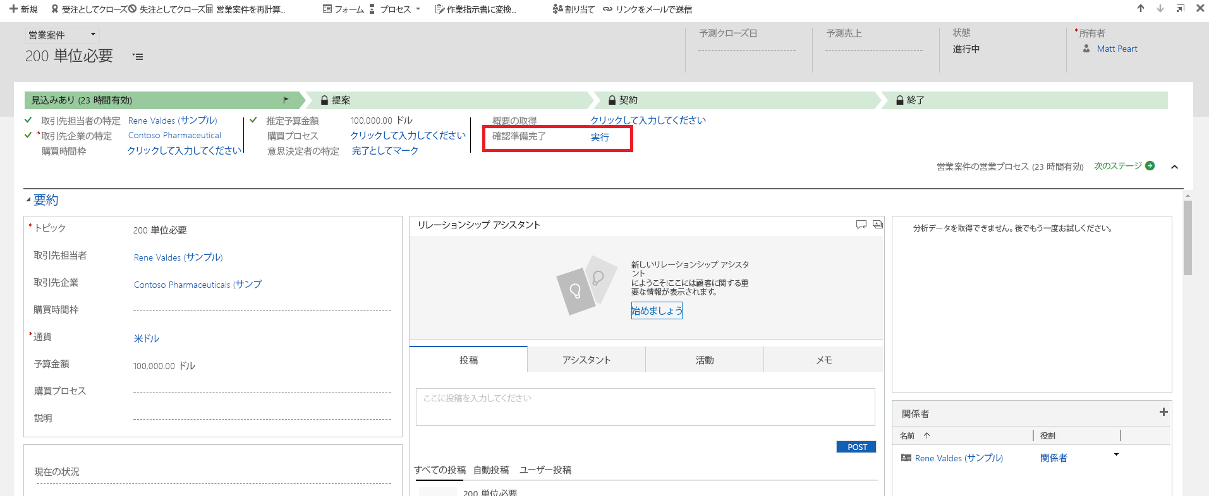Viewport: 1209px width, 496px height.
Task: Open Rene Valdes in 取引先担当者 field
Action: click(x=178, y=257)
